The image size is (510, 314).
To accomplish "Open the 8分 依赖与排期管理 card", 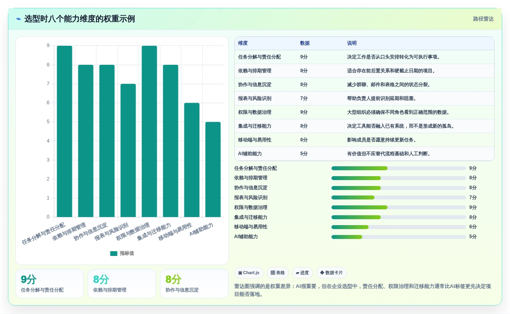I will coord(122,284).
